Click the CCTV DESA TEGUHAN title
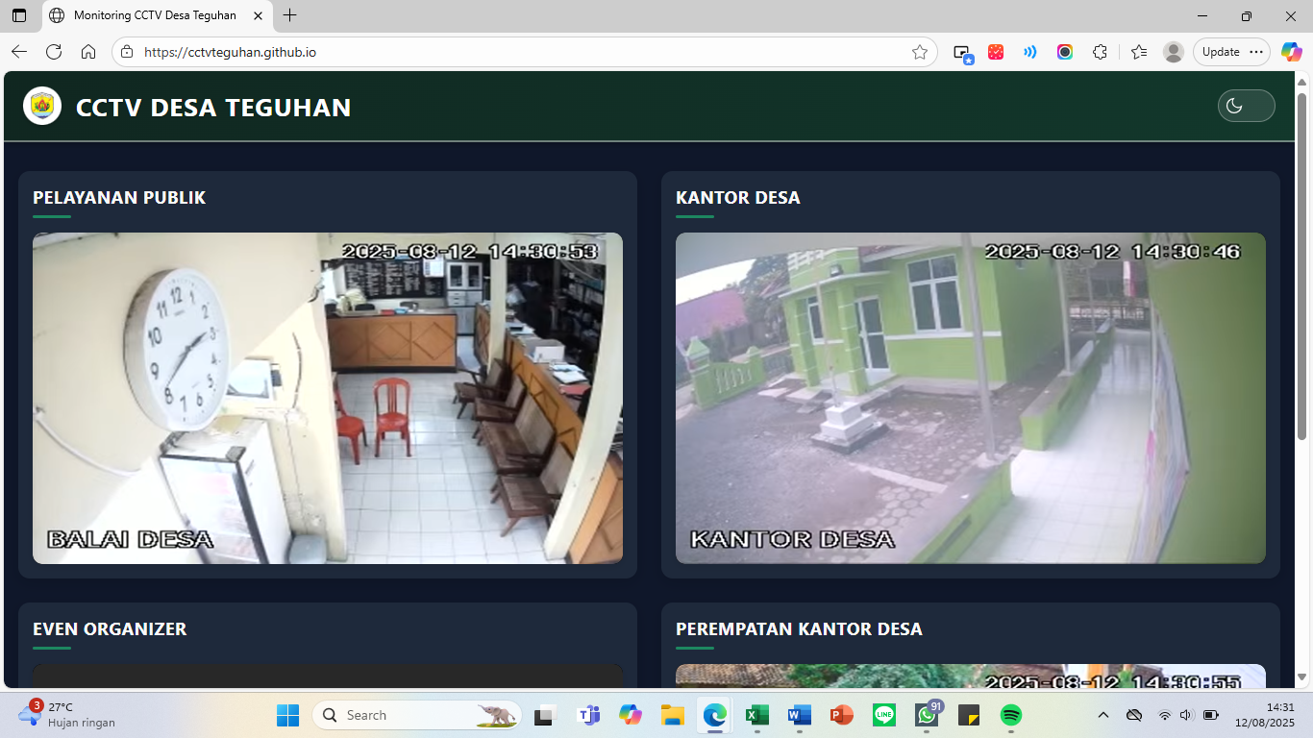This screenshot has width=1313, height=738. click(x=213, y=108)
